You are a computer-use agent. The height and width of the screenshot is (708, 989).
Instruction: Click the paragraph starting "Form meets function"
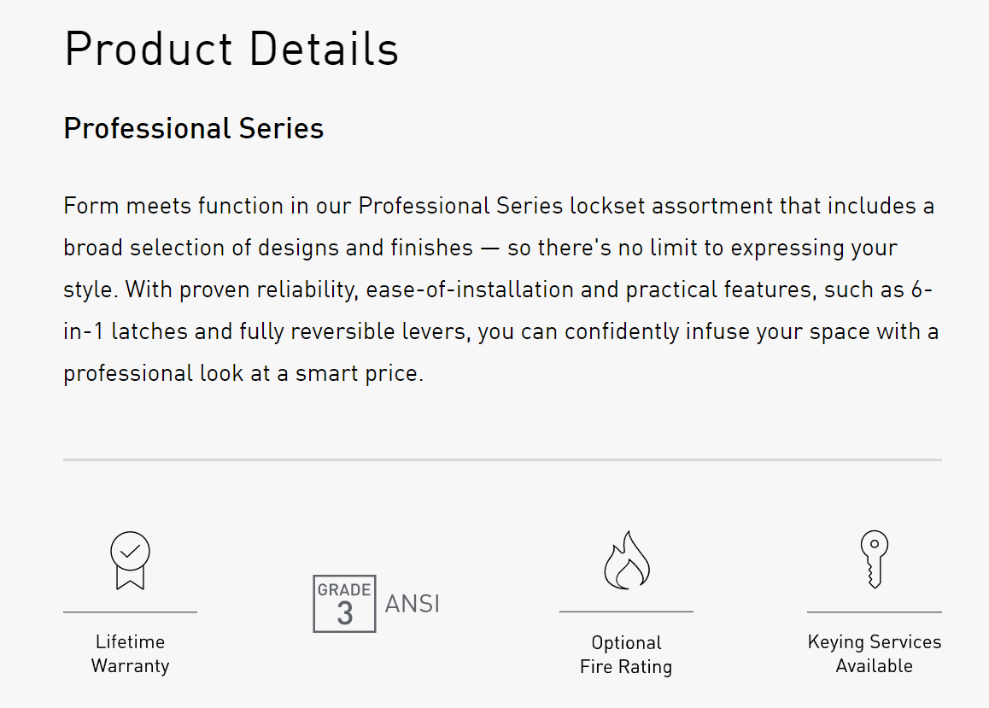(500, 290)
